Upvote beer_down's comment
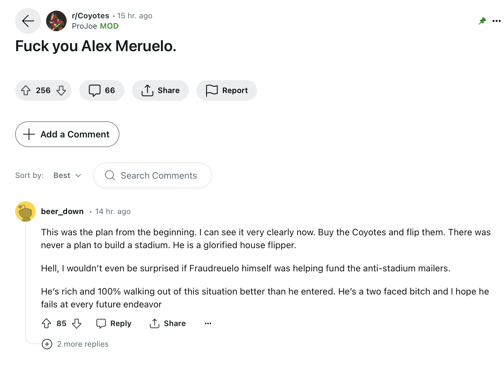Viewport: 504px width, 365px height. tap(46, 323)
